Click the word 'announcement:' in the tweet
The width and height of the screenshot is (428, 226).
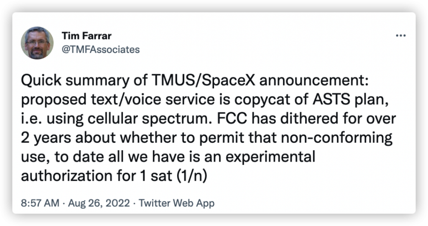313,80
